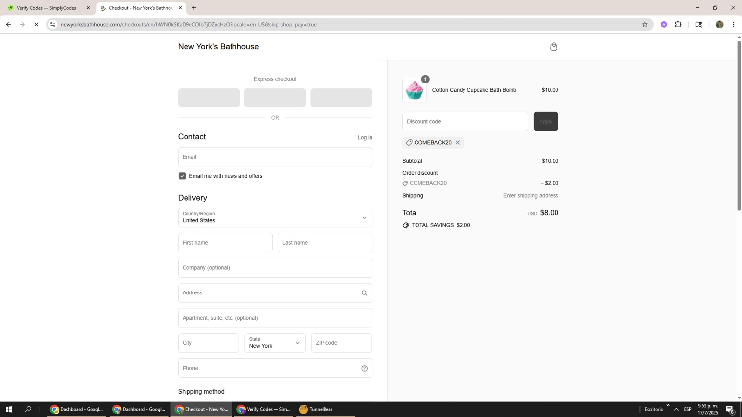Open the Windows Start menu

click(9, 409)
